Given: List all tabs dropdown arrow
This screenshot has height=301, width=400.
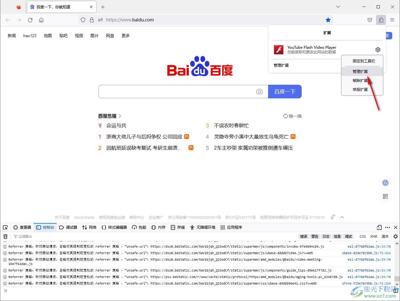Looking at the screenshot, I should 338,7.
